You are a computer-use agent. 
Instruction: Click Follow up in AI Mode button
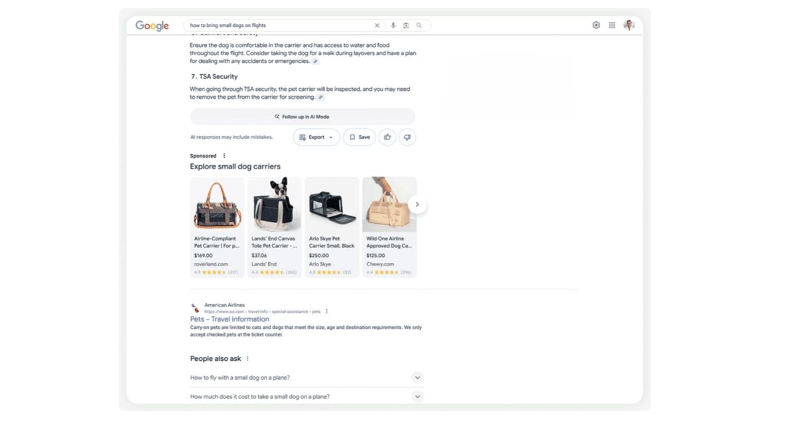point(302,117)
